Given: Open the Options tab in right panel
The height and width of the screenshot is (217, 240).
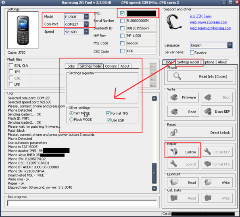Looking at the screenshot, I should pos(209,62).
